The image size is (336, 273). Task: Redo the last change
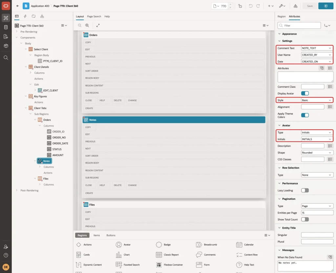click(x=258, y=6)
